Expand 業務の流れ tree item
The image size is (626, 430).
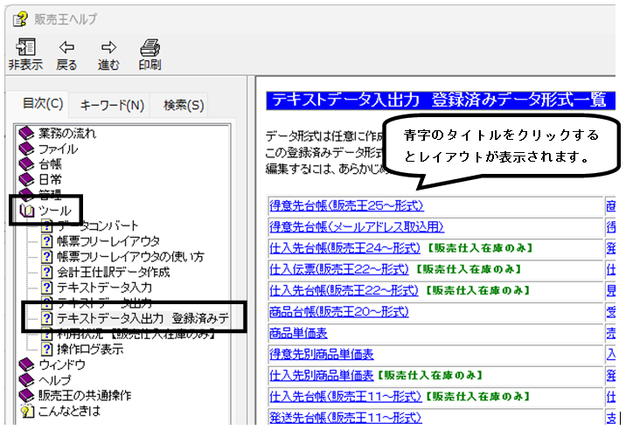67,133
